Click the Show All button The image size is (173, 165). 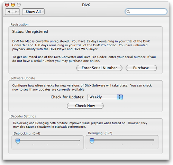click(x=33, y=11)
